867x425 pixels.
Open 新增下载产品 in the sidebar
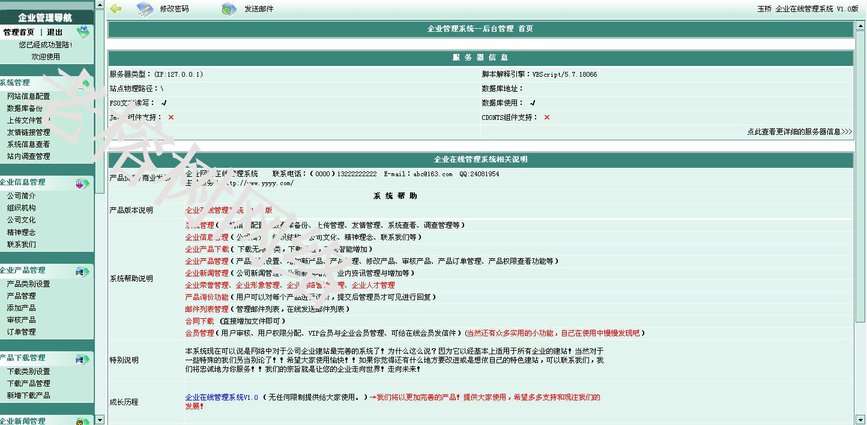pos(29,396)
